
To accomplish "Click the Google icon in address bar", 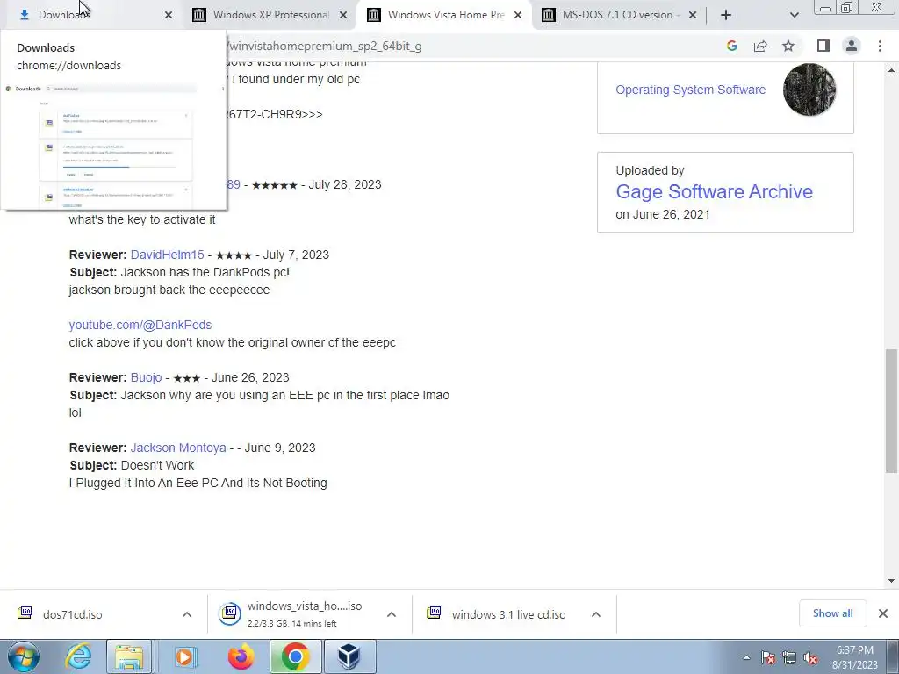I will (731, 46).
